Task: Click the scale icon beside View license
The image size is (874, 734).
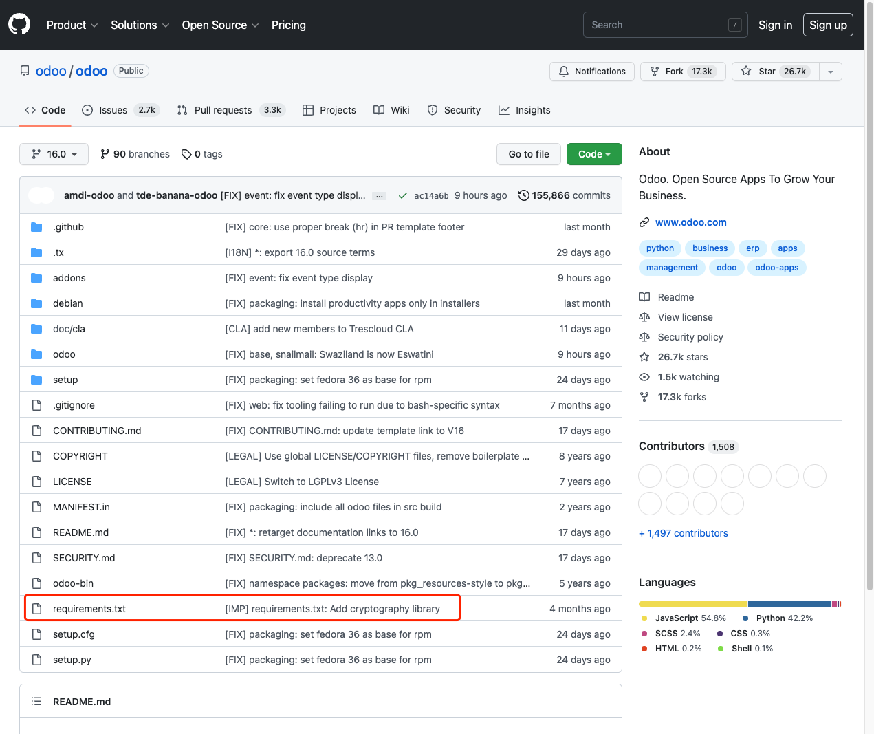Action: point(644,317)
